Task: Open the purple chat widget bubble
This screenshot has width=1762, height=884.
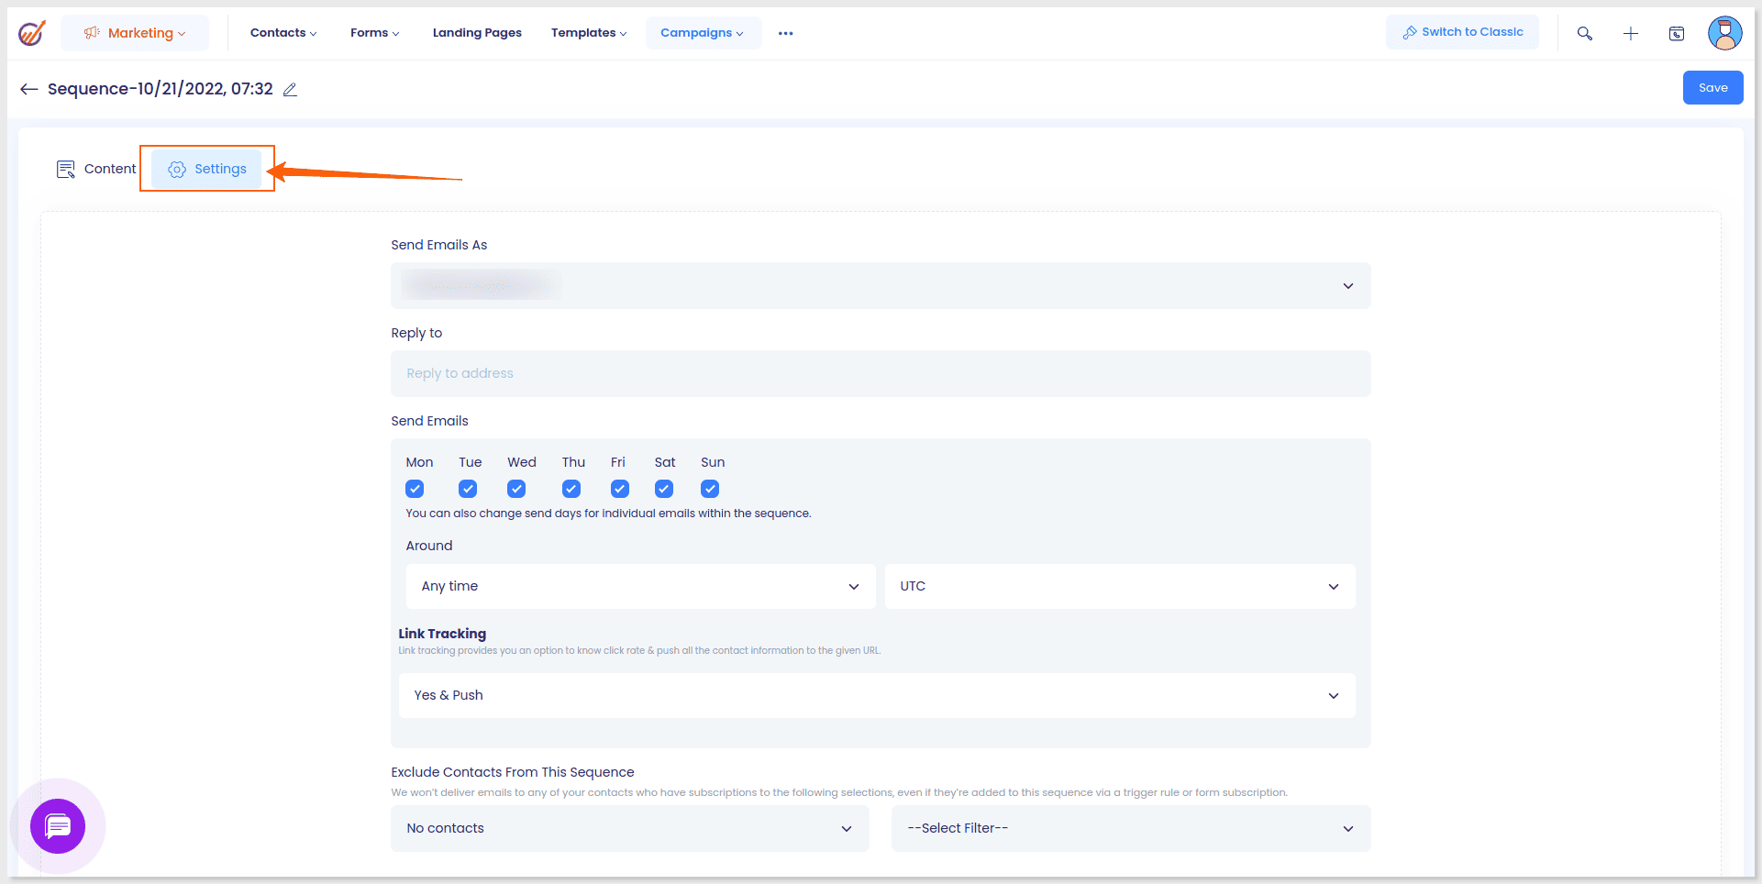Action: 58,826
